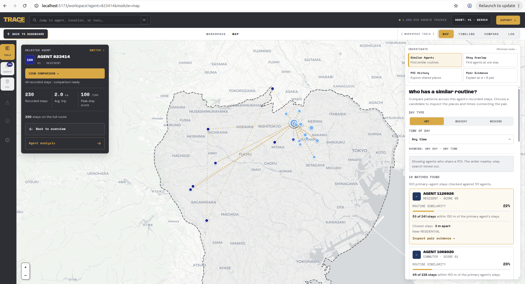Click the TRACE logo
The width and height of the screenshot is (525, 284).
(14, 20)
